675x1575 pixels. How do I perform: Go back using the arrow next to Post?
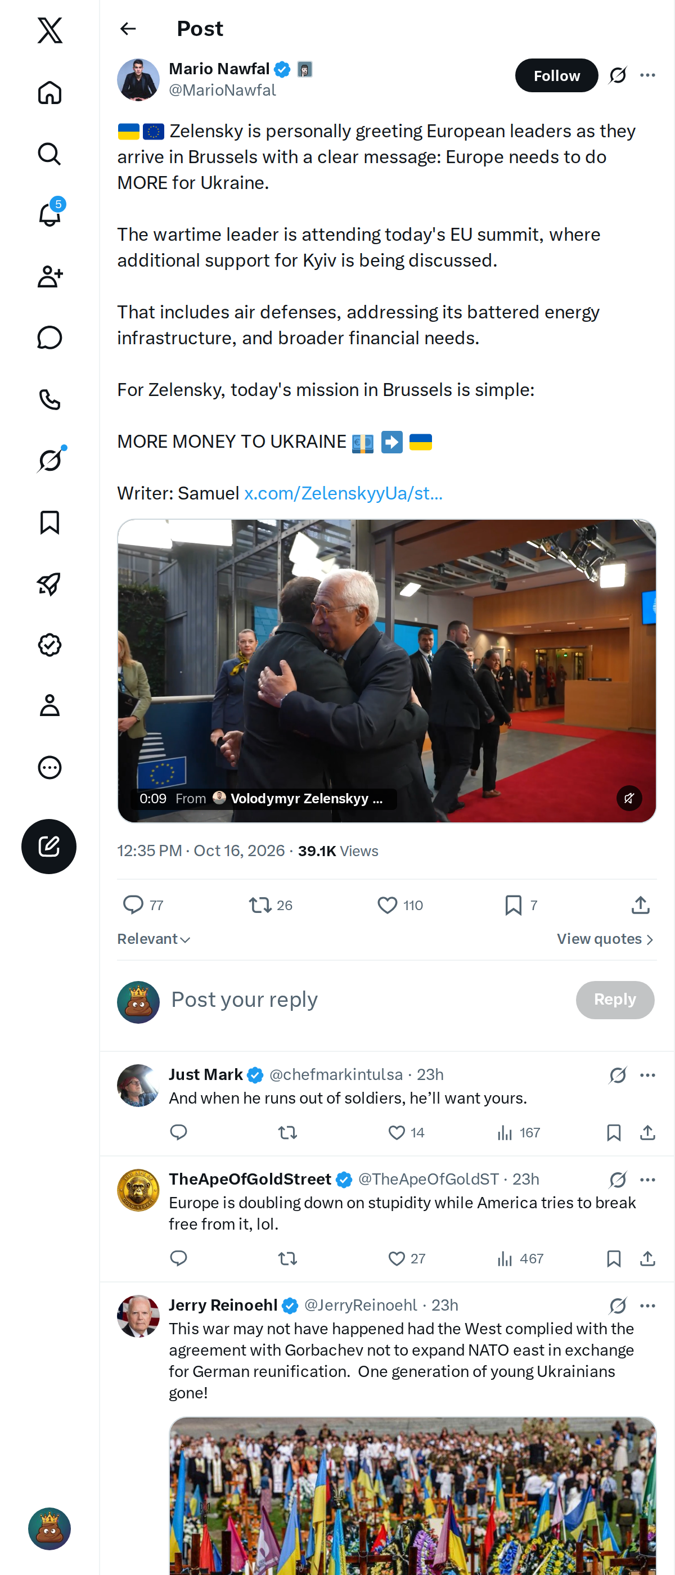coord(128,29)
